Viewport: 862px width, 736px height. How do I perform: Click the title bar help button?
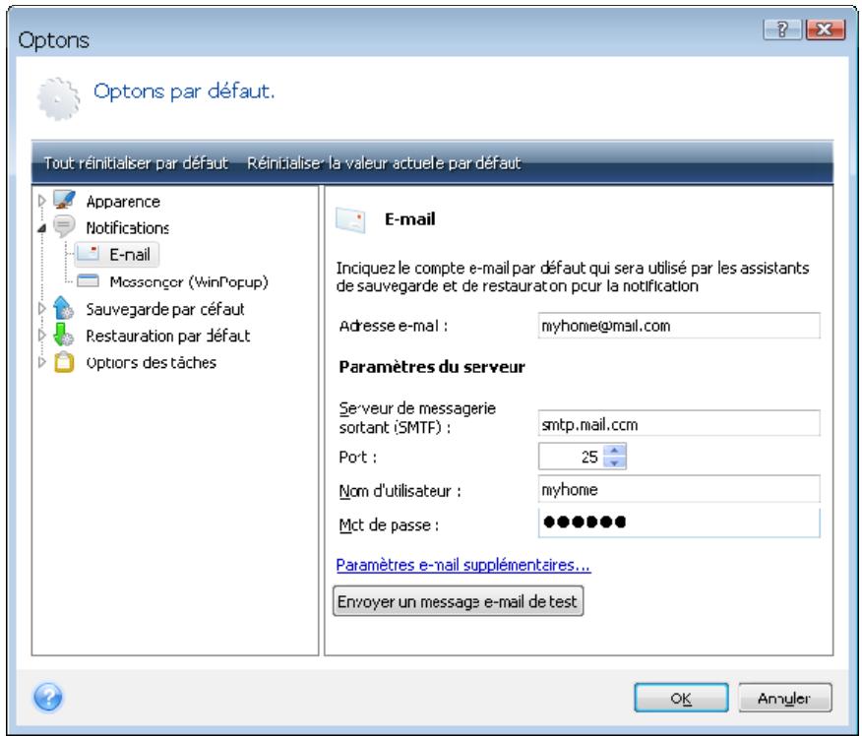coord(782,30)
